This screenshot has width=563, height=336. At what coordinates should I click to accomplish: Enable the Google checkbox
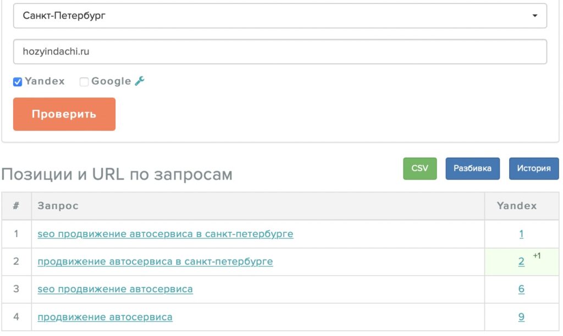(84, 82)
